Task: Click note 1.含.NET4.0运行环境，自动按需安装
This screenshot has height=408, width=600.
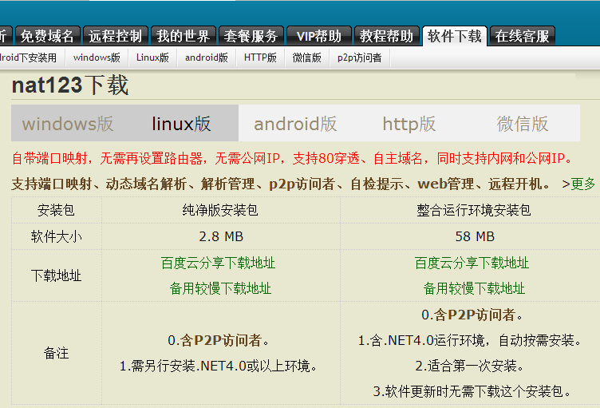Action: 470,340
